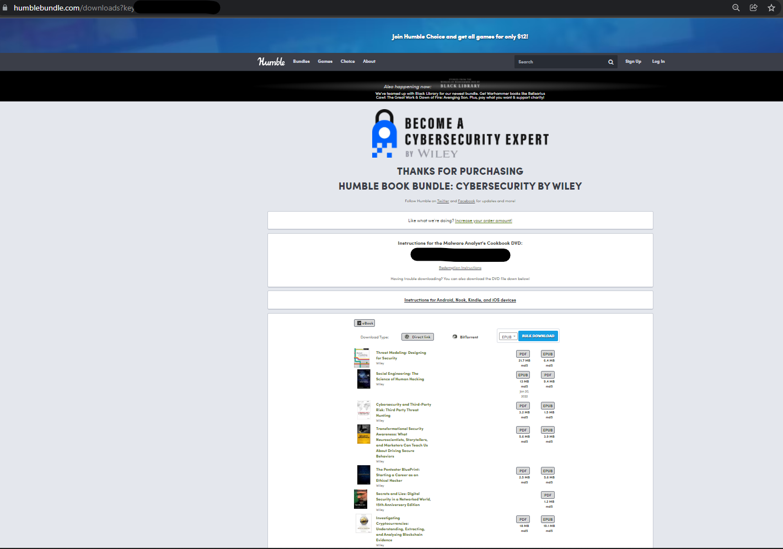Click Increase your order amount link
This screenshot has width=783, height=549.
[484, 221]
